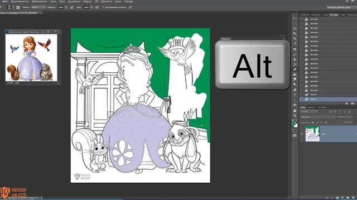This screenshot has height=200, width=357.
Task: Toggle type layer filter in Layers panel
Action: pyautogui.click(x=340, y=112)
